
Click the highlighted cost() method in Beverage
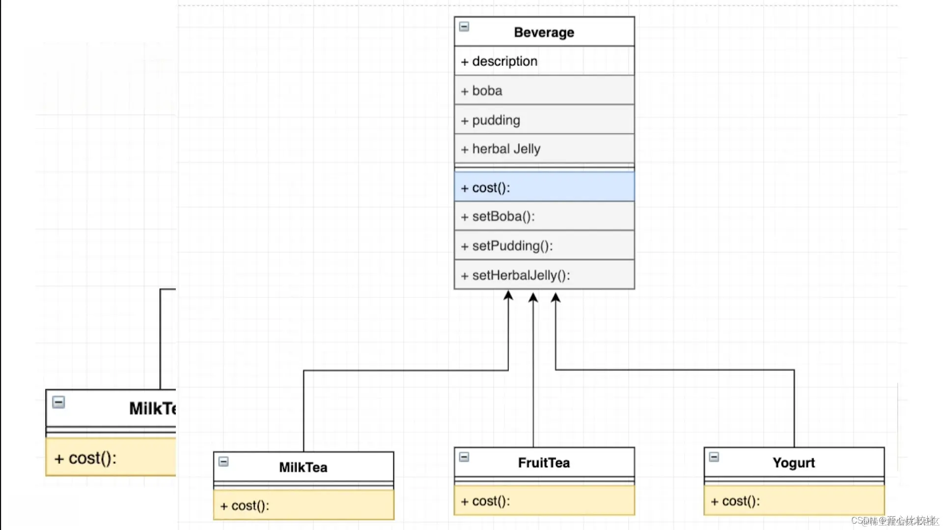[544, 187]
